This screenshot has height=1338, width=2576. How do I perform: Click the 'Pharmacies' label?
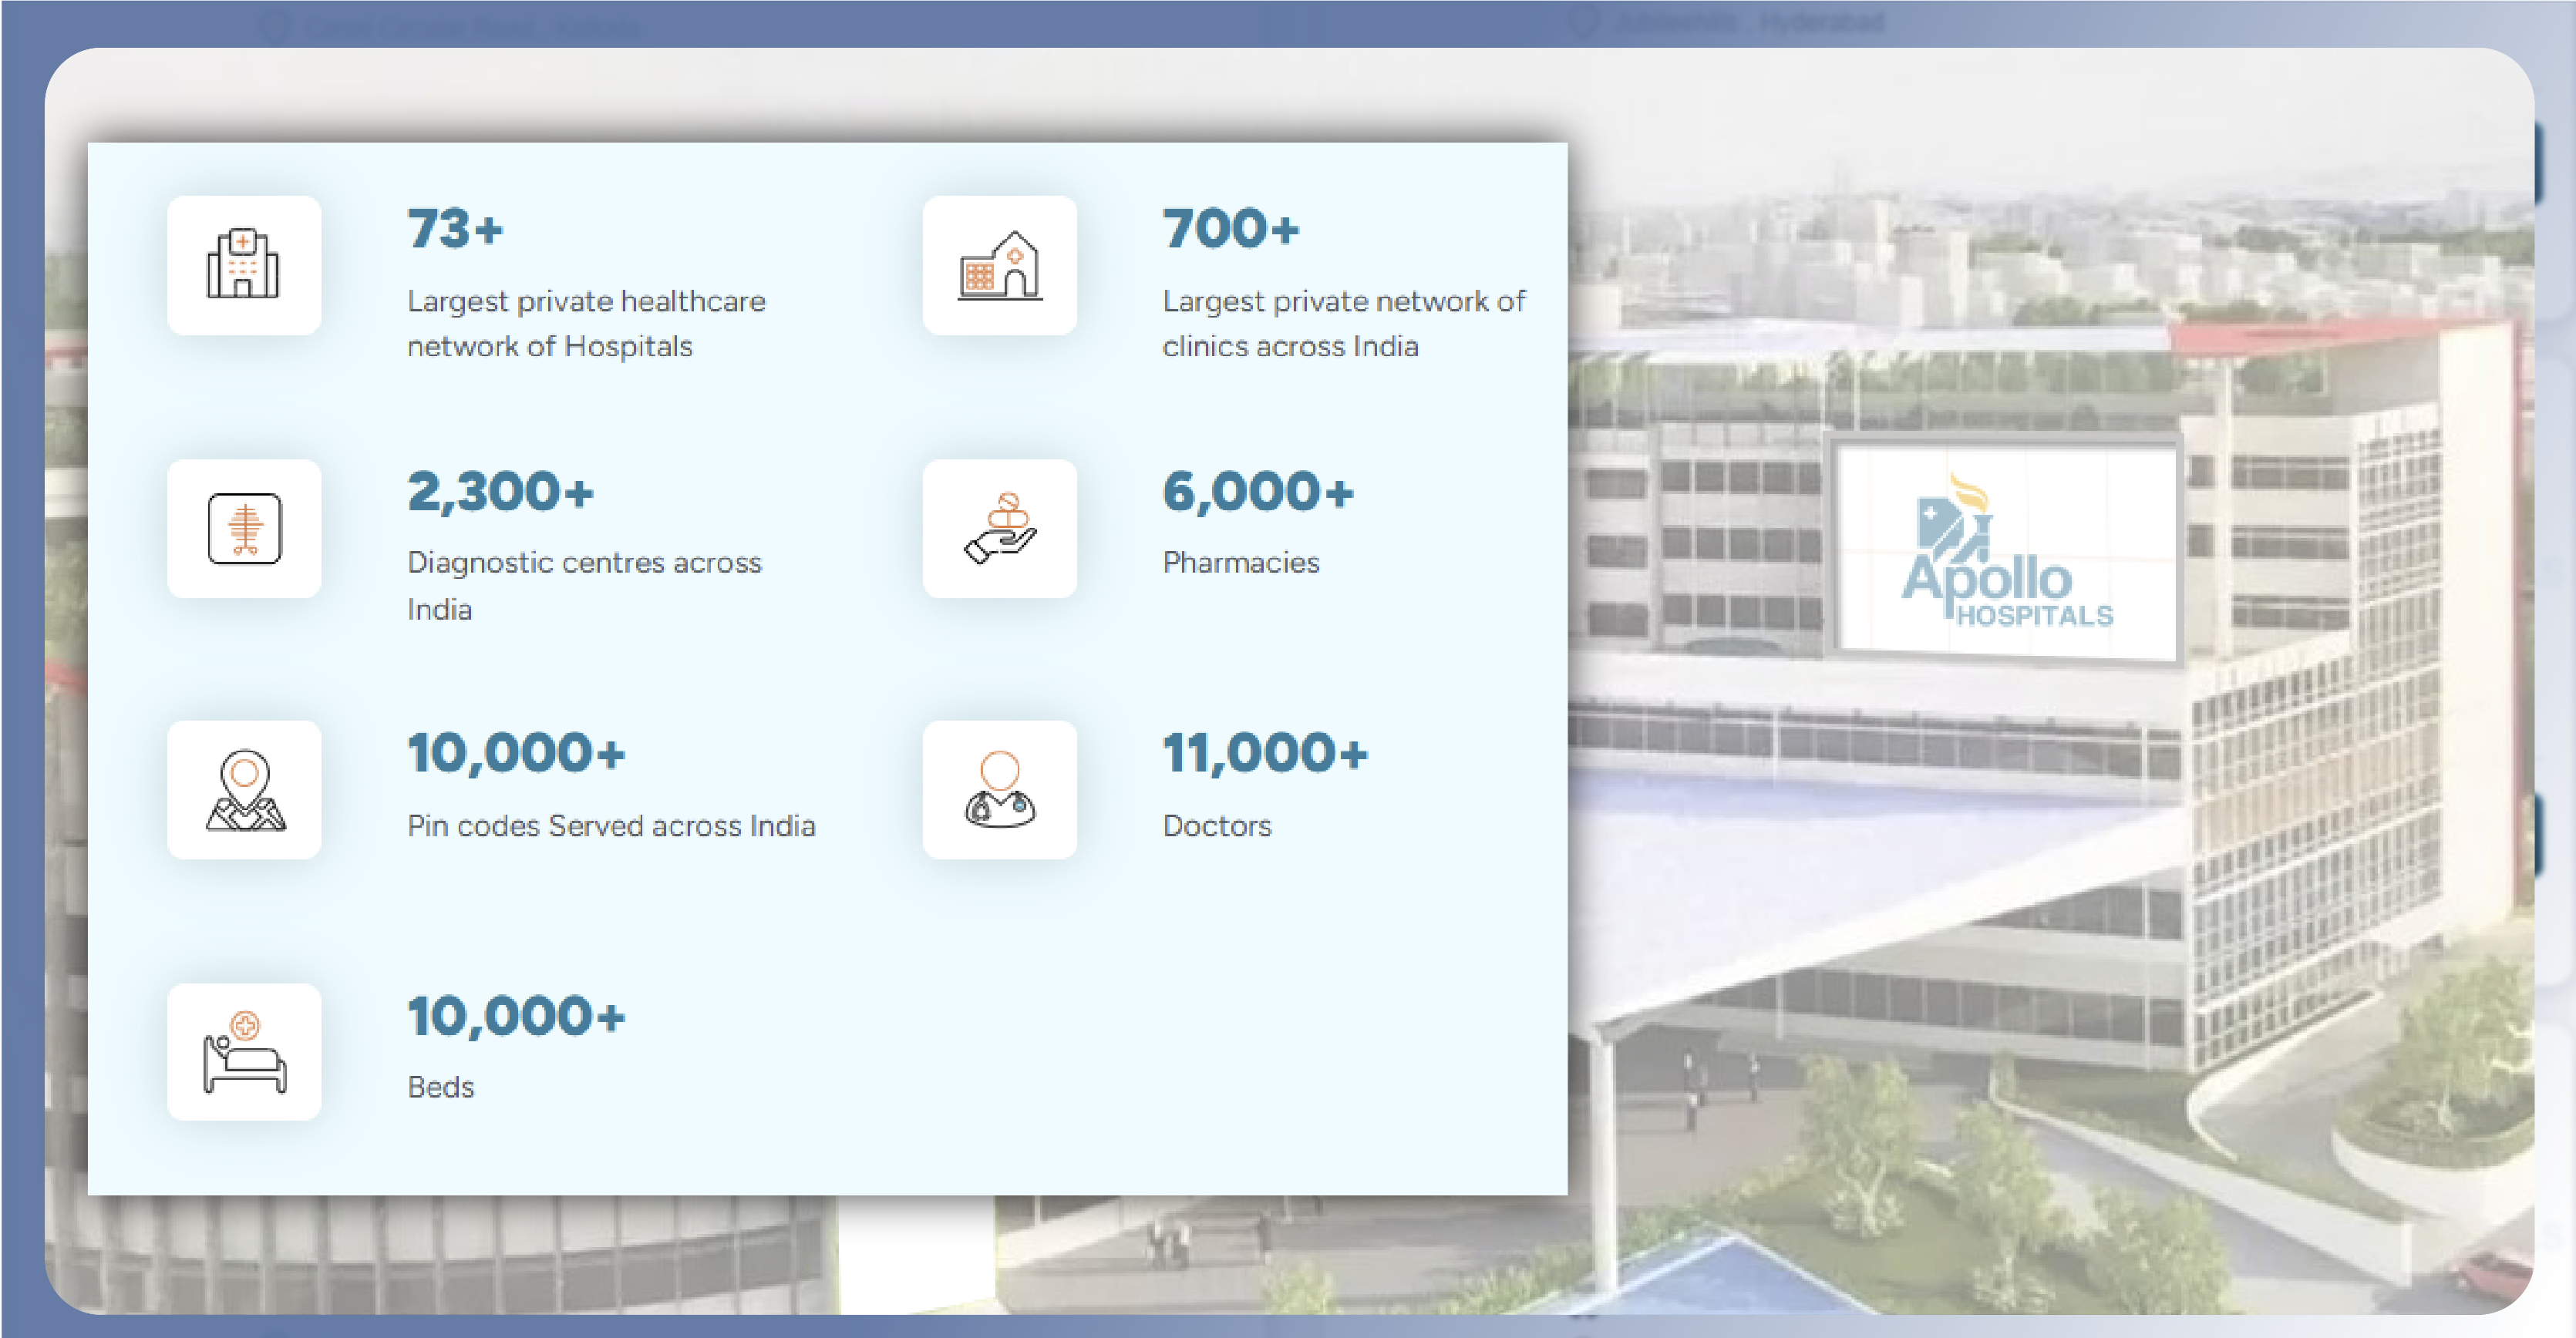pos(1241,563)
